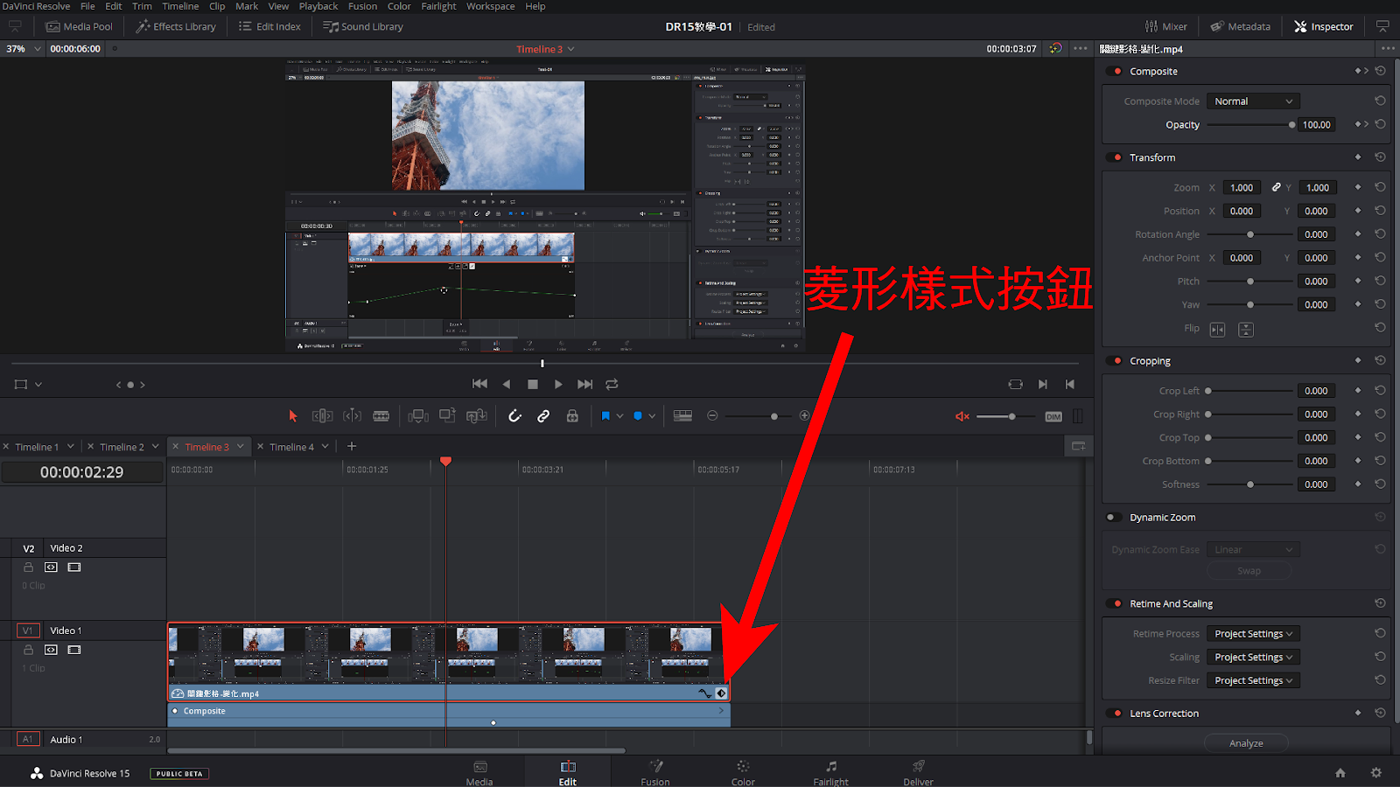This screenshot has width=1400, height=787.
Task: Open the Effects Library panel
Action: pyautogui.click(x=176, y=26)
